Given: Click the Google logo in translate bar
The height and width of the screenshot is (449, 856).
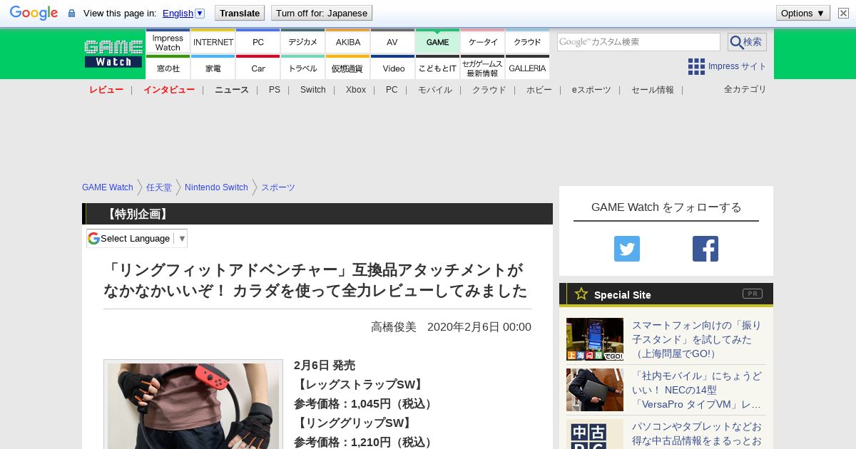Looking at the screenshot, I should (34, 13).
